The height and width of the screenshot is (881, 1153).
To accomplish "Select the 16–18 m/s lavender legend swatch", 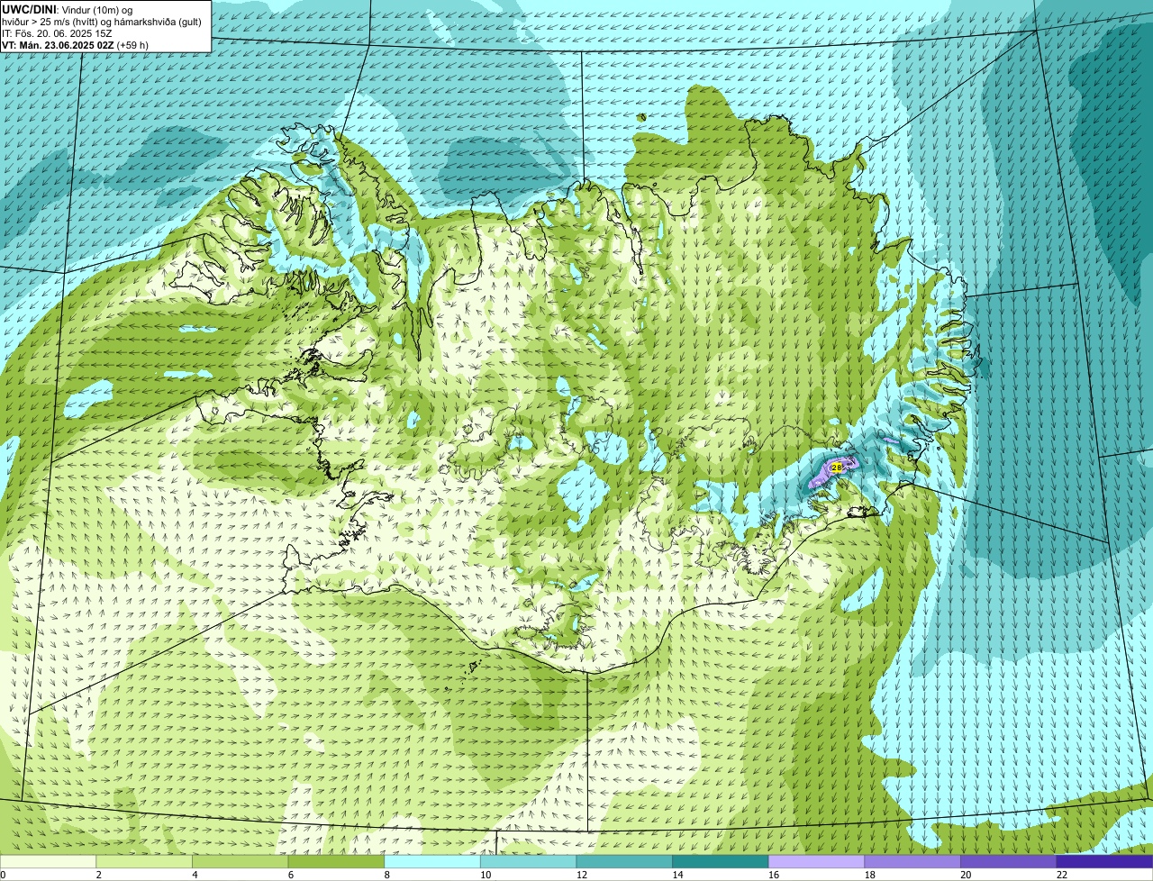I will coord(816,861).
